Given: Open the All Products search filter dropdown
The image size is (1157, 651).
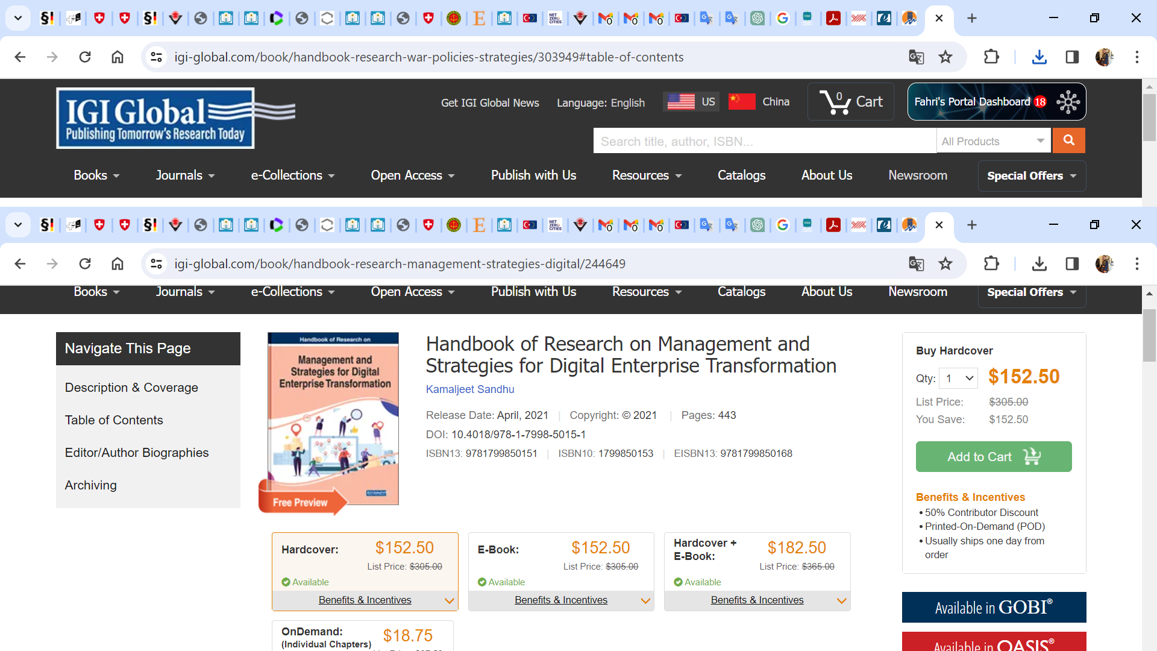Looking at the screenshot, I should tap(994, 141).
